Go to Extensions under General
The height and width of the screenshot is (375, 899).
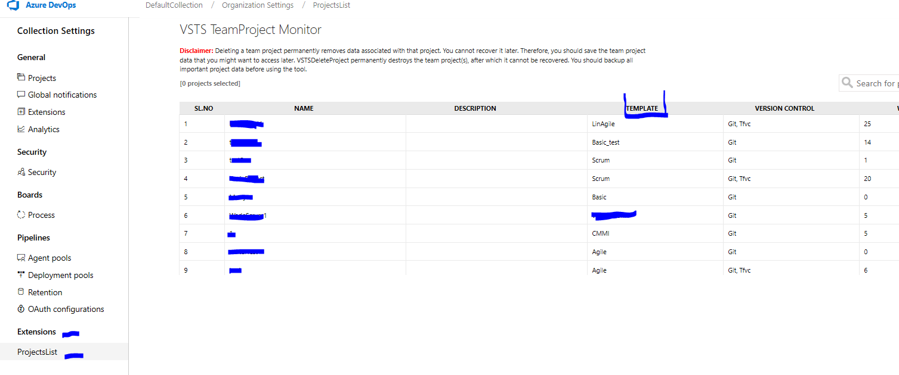pyautogui.click(x=47, y=112)
